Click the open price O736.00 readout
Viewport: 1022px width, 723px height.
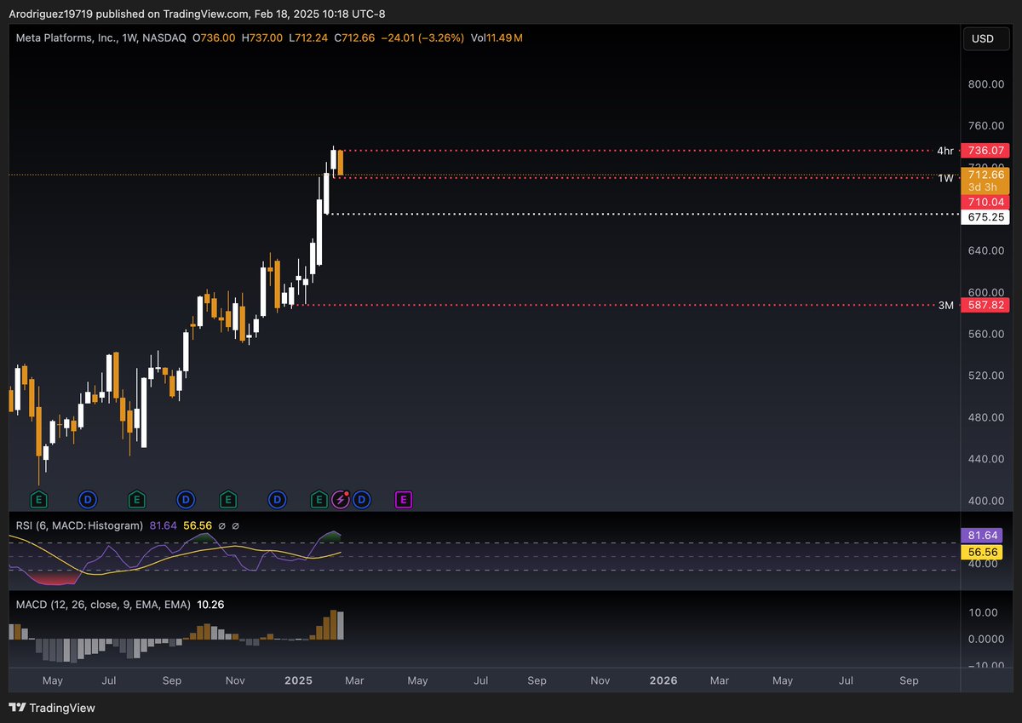coord(215,38)
